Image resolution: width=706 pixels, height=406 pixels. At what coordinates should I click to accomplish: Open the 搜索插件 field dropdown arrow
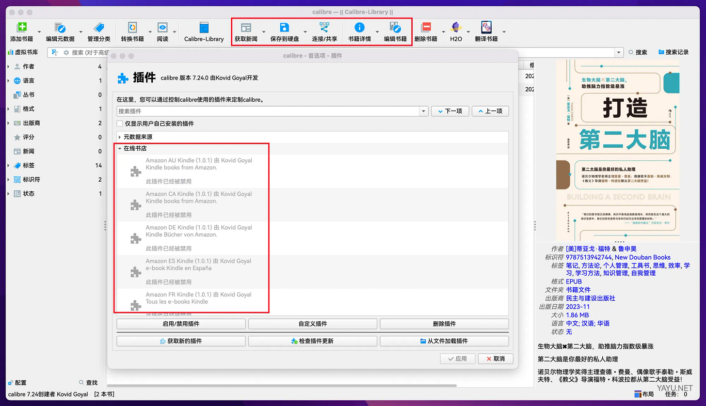(424, 111)
